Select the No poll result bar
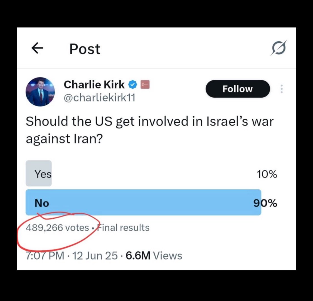Viewport: 313px width, 301px height. point(143,203)
